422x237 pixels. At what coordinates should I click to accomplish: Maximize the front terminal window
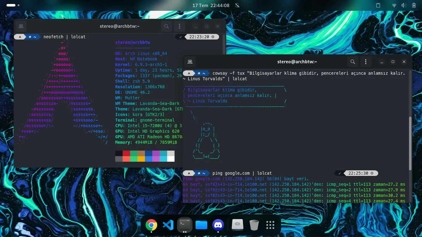[393, 62]
